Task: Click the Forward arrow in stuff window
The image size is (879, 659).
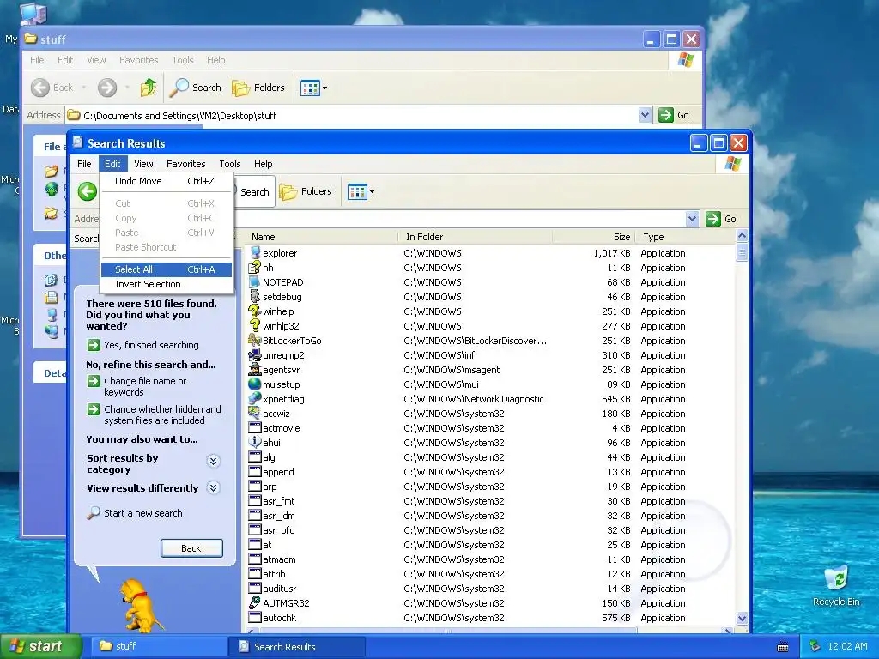Action: (107, 88)
